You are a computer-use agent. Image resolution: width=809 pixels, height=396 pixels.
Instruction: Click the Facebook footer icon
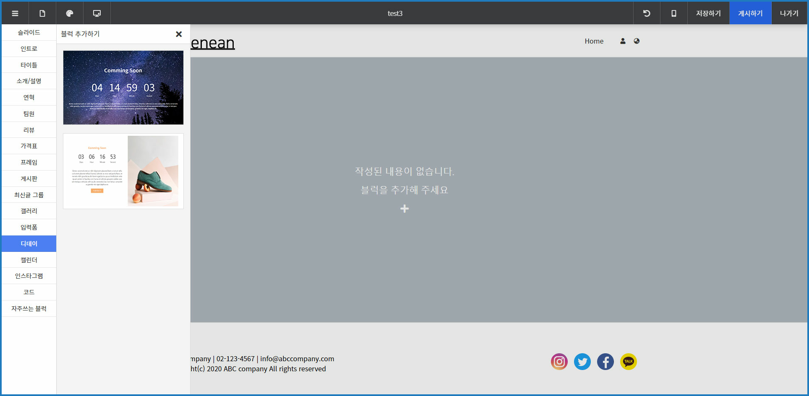pyautogui.click(x=605, y=362)
